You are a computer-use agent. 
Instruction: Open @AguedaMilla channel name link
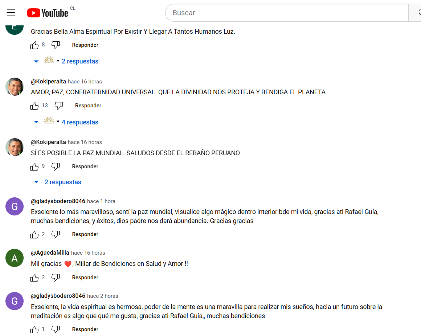[50, 252]
